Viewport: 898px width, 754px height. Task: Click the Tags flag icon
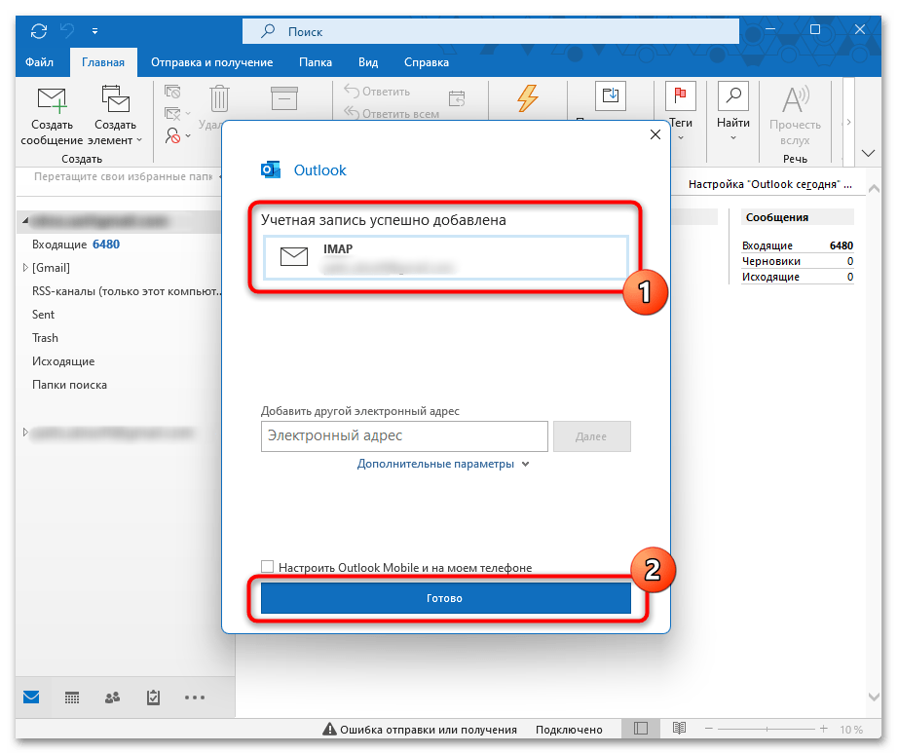(679, 97)
